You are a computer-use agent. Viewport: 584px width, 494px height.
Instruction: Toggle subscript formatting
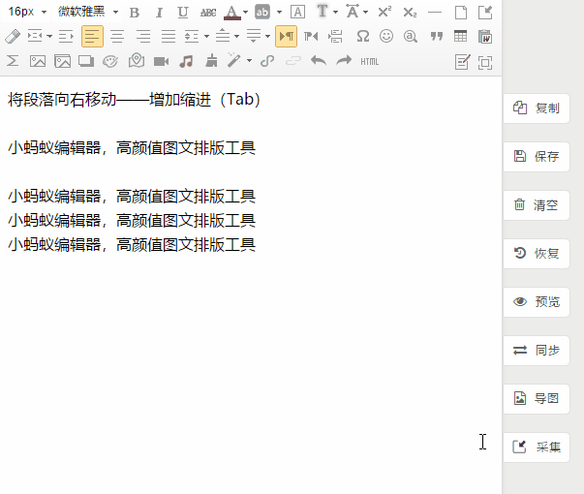click(x=410, y=13)
